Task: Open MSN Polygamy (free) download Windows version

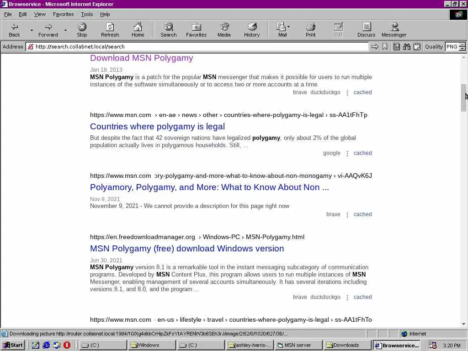Action: (187, 249)
